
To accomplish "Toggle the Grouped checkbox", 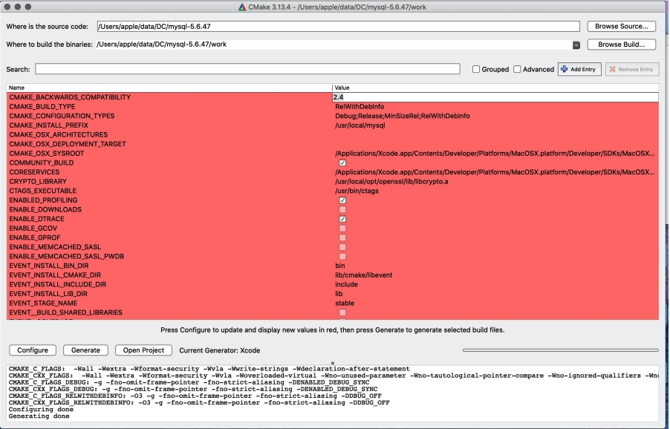I will (x=476, y=69).
